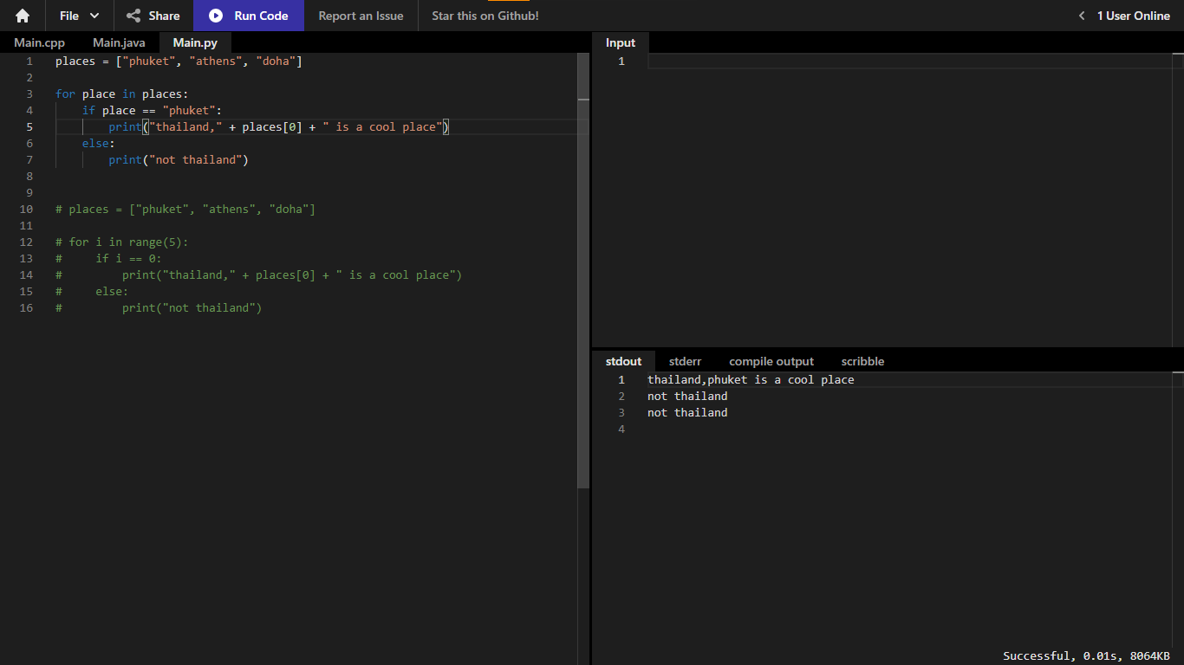Place the cursor on code line 7, print not thailand
The image size is (1184, 665).
coord(179,159)
